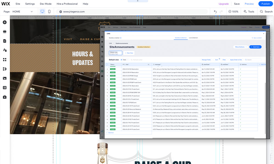This screenshot has width=274, height=164.
Task: Switch to mobile view icon
Action: point(49,11)
